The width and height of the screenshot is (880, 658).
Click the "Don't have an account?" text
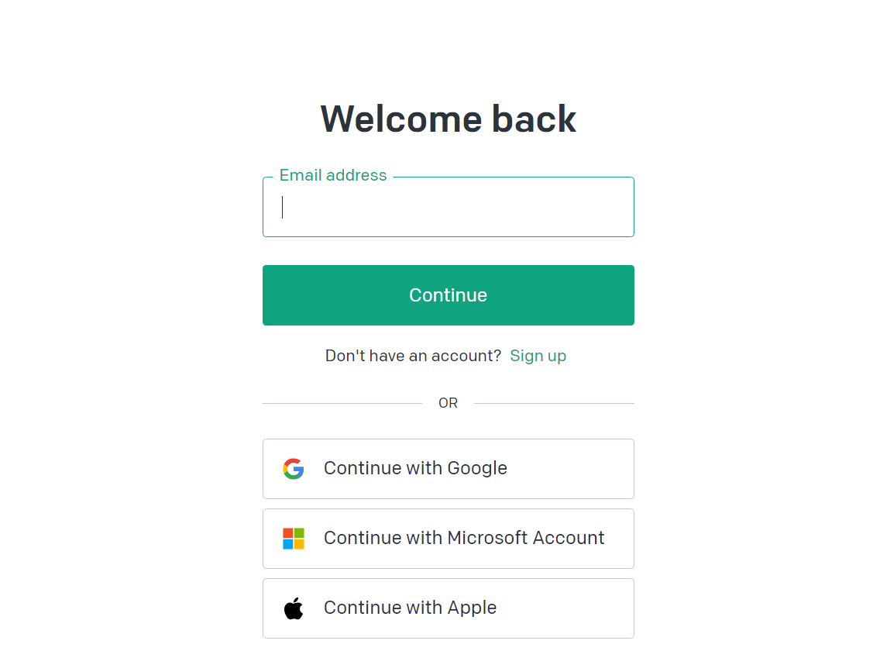click(x=413, y=356)
